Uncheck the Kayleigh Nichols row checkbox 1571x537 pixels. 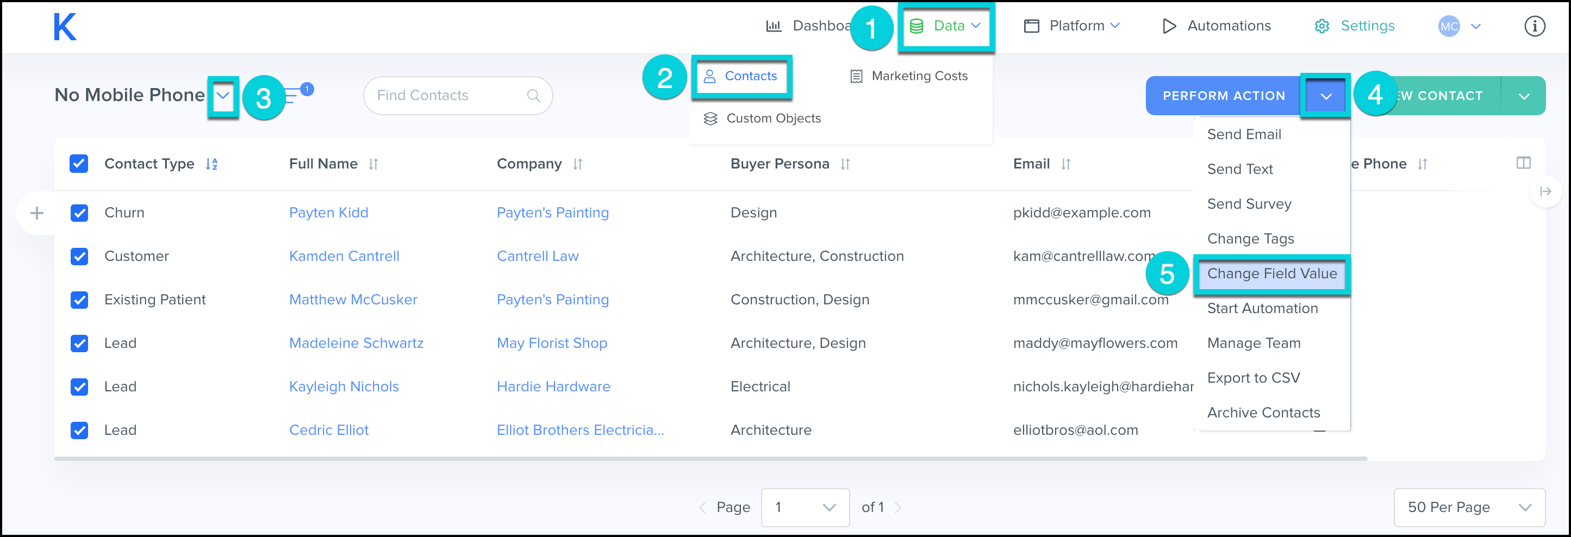79,386
